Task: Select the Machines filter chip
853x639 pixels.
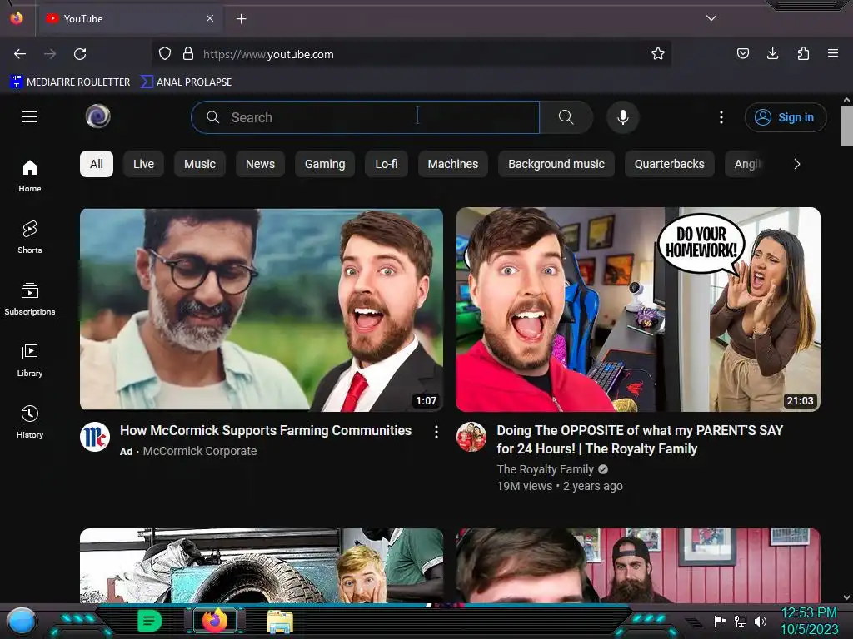Action: click(x=452, y=164)
